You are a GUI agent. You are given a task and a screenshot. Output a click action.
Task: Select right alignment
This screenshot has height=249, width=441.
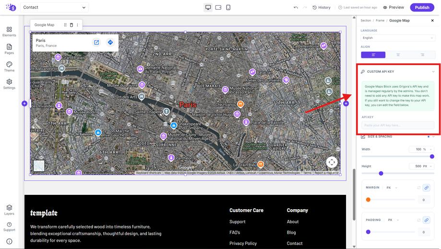422,55
